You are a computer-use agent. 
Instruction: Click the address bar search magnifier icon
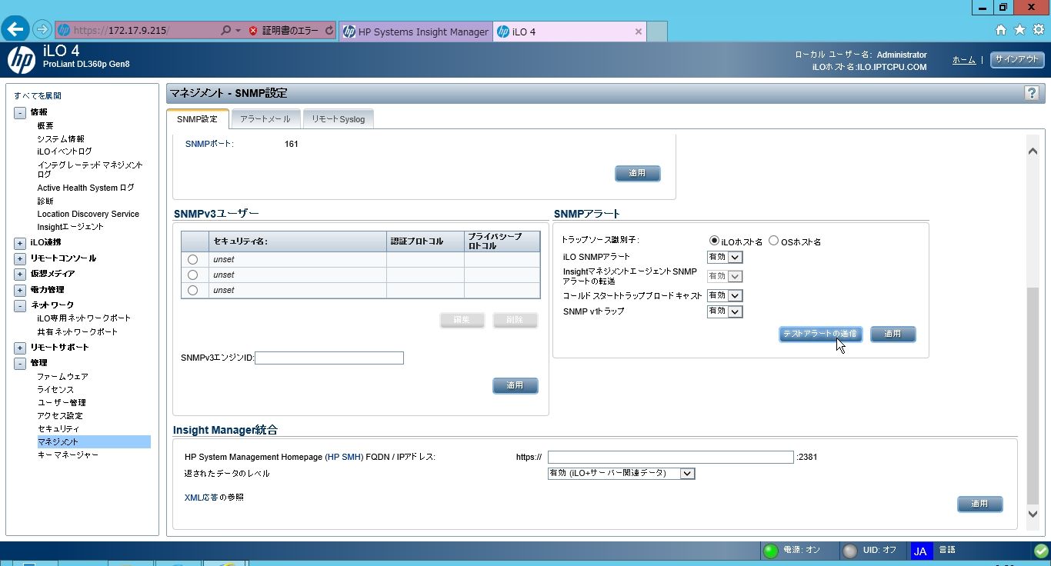coord(225,31)
